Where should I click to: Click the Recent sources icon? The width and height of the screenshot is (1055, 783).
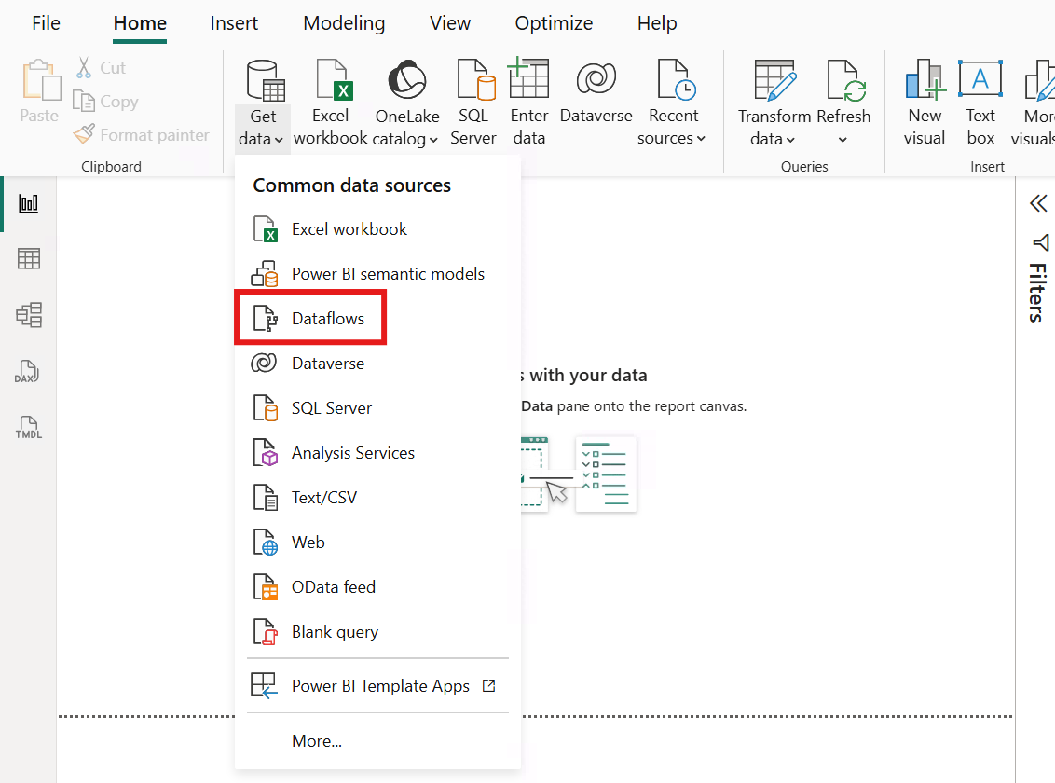(x=676, y=79)
